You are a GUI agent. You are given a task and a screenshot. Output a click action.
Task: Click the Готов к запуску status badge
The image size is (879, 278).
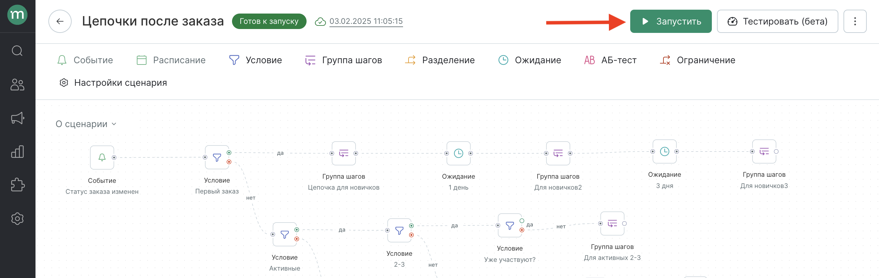(269, 21)
